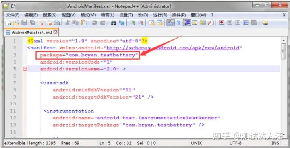Click the vertical scrollbar up arrow
The height and width of the screenshot is (148, 290).
[x=283, y=40]
